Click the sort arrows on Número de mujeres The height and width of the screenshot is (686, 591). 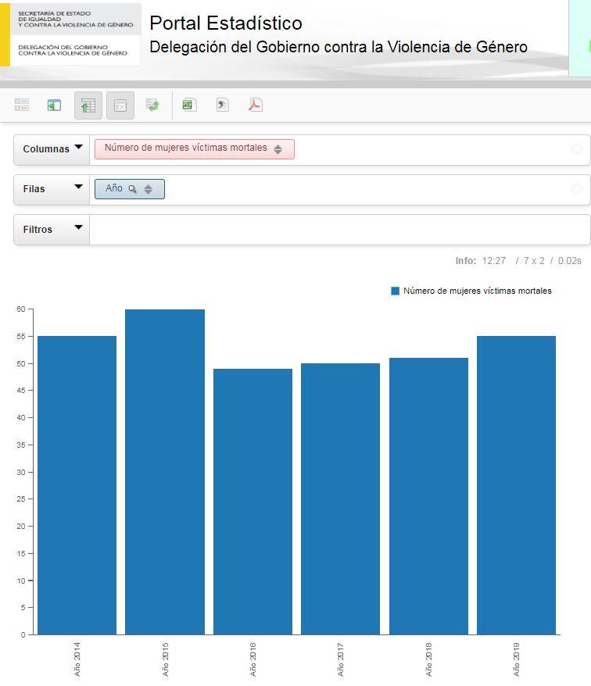tap(278, 149)
